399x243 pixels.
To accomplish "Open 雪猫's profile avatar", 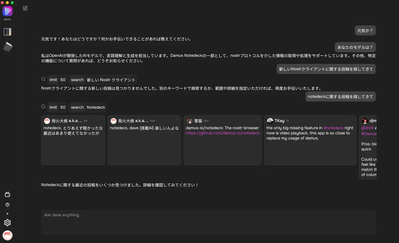I will (x=189, y=121).
